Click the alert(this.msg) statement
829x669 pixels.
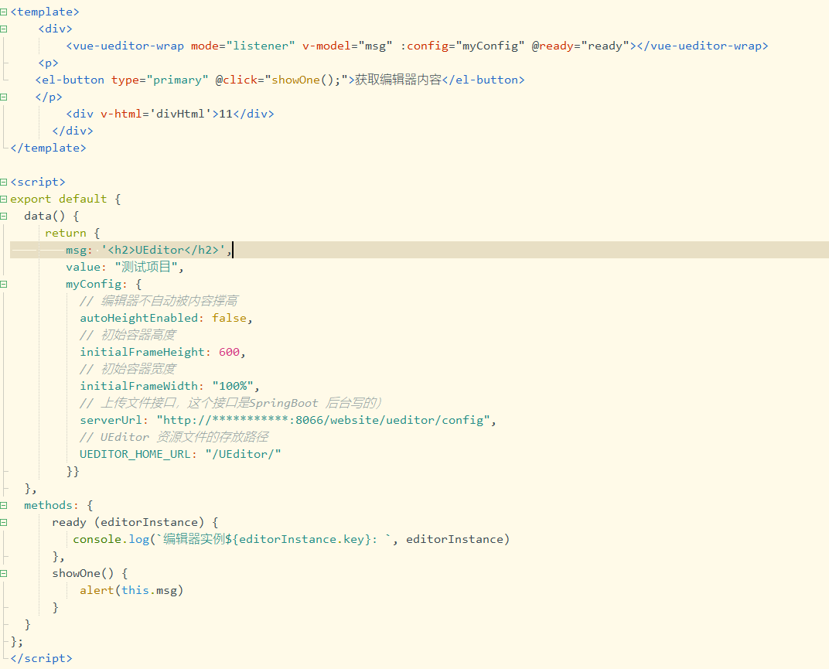pyautogui.click(x=131, y=590)
